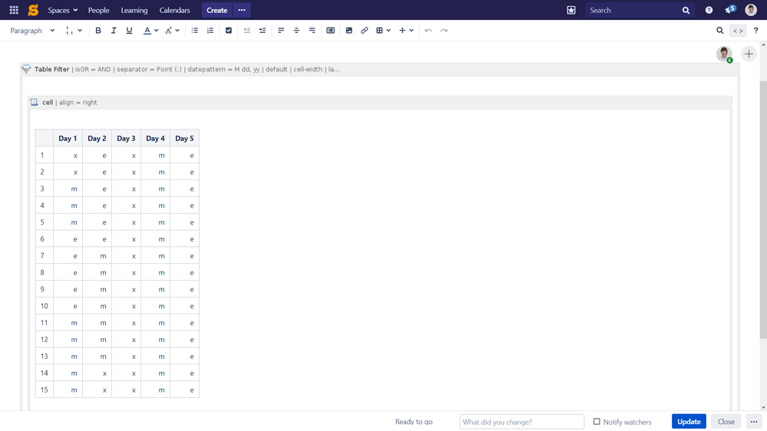Screen dimensions: 767x431
Task: Open the source editor button
Action: pyautogui.click(x=738, y=31)
